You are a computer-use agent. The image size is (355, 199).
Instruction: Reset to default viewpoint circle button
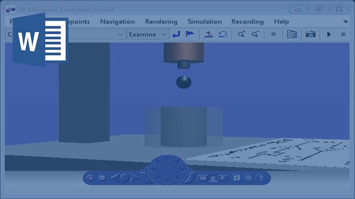pos(125,178)
